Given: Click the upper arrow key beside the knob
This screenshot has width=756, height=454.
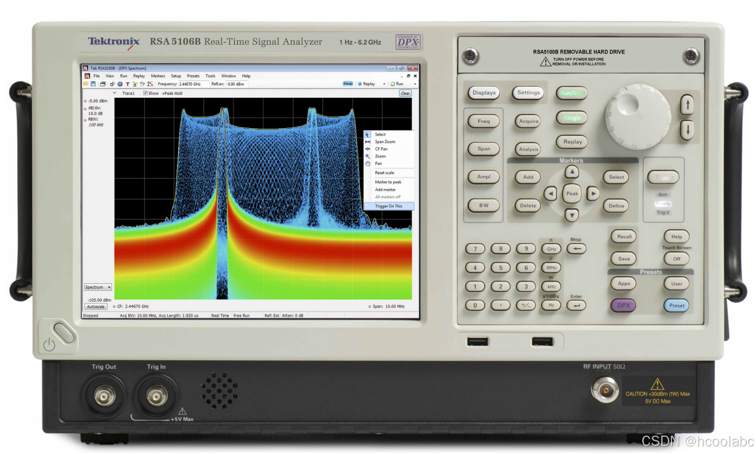Looking at the screenshot, I should point(687,105).
